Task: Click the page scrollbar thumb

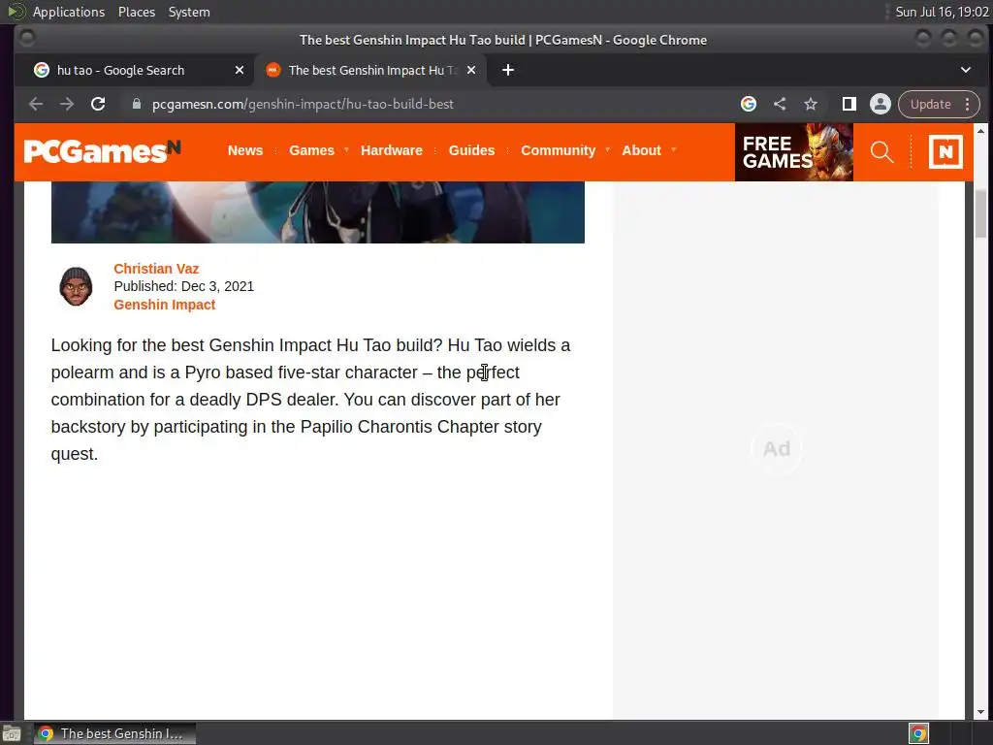Action: pyautogui.click(x=980, y=213)
